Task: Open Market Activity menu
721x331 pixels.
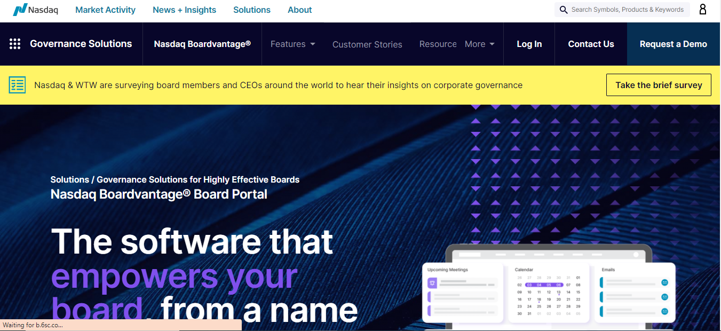Action: (105, 10)
